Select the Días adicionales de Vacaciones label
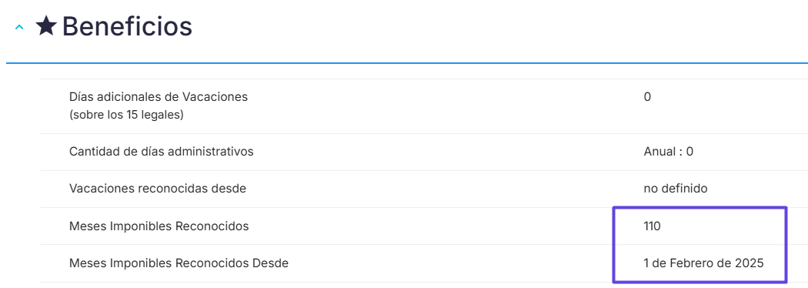This screenshot has width=808, height=288. (x=159, y=96)
